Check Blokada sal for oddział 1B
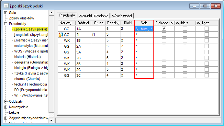 [164, 40]
